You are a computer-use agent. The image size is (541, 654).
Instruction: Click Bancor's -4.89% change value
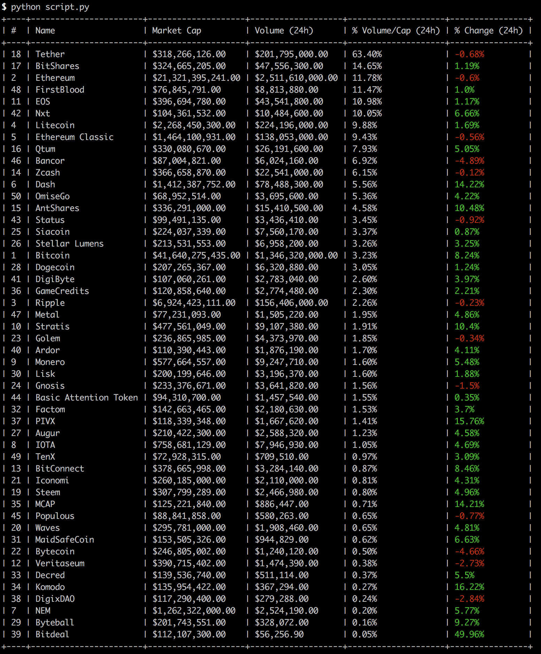(x=469, y=161)
